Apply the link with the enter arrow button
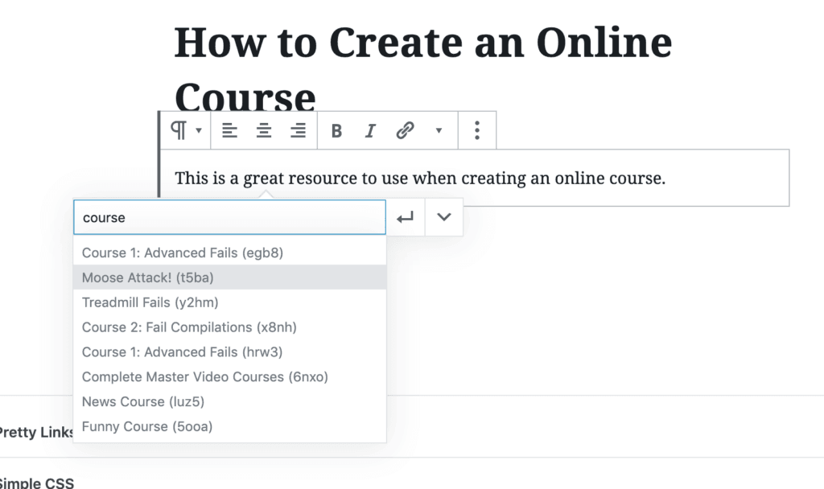824x489 pixels. (406, 217)
